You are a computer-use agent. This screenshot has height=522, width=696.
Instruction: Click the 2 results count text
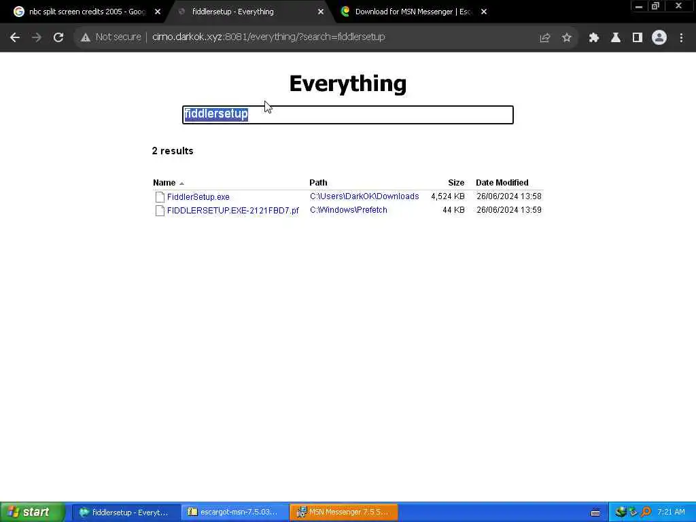(x=173, y=151)
